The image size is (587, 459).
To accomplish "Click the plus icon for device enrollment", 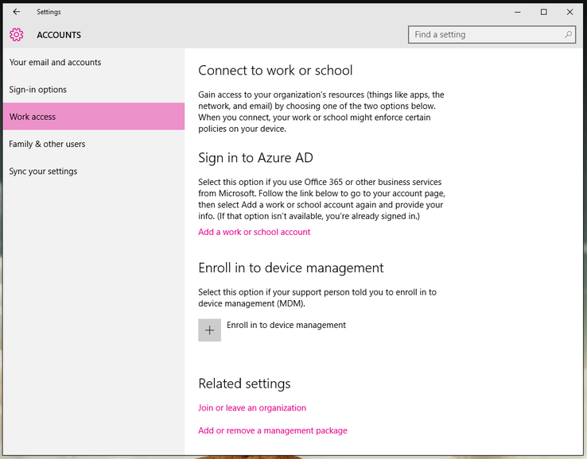I will (210, 330).
